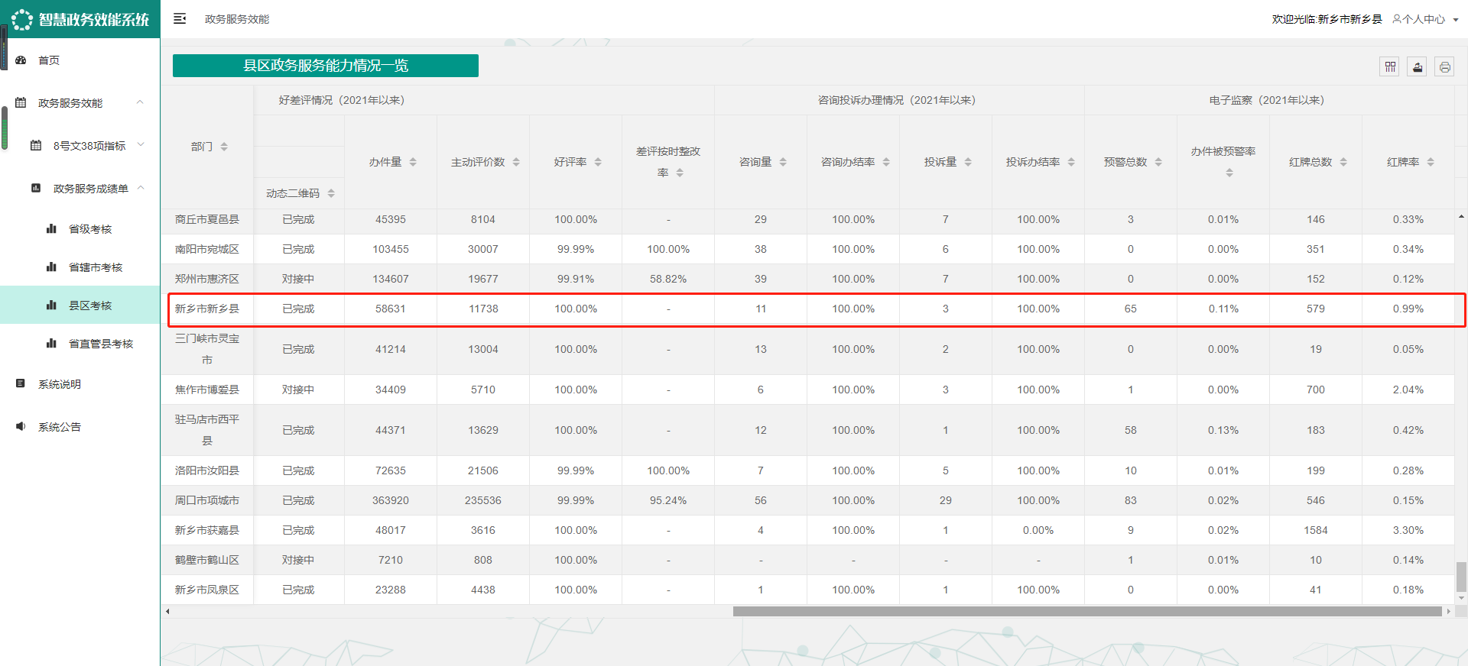
Task: Click the 首页 dashboard icon in sidebar
Action: coord(21,60)
